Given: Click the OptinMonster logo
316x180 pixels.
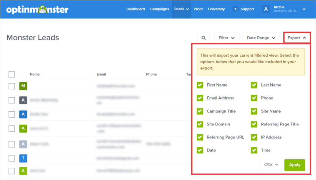Looking at the screenshot, I should pos(37,9).
